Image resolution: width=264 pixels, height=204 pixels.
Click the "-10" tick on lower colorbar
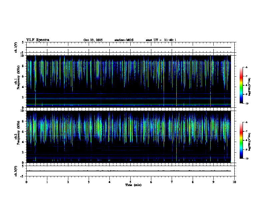[x=246, y=159]
